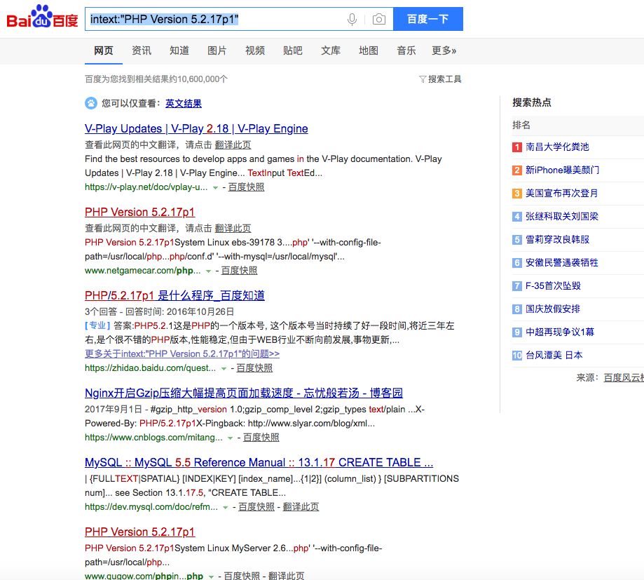The height and width of the screenshot is (580, 644).
Task: Open V-Play Updates result title
Action: tap(196, 128)
